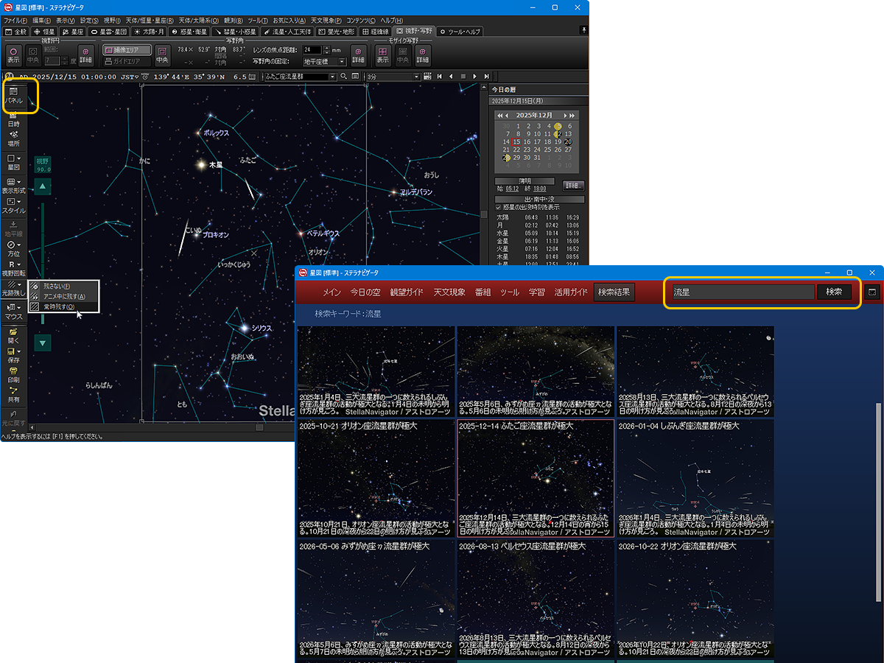Image resolution: width=884 pixels, height=663 pixels.
Task: Click the 共有 share icon
Action: tap(14, 394)
